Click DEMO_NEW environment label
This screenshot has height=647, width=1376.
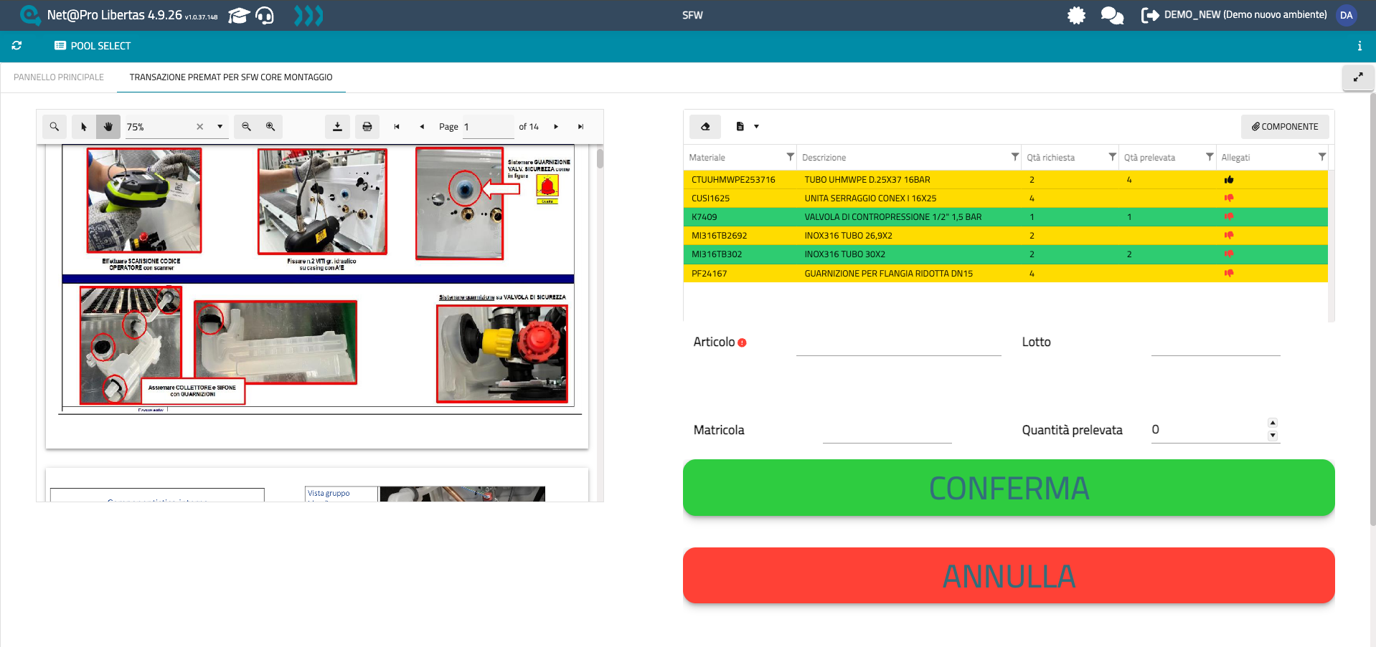(1245, 15)
